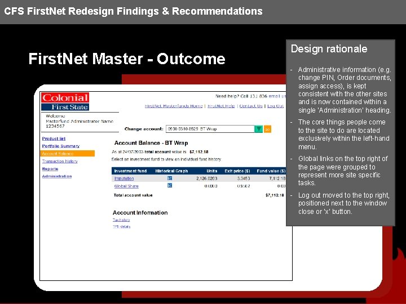Open the TFN details link
This screenshot has height=304, width=406.
pyautogui.click(x=121, y=227)
